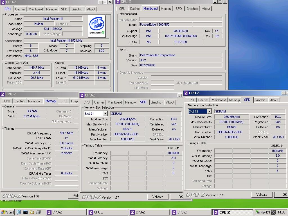Click Validate in Slot #2 SPD window
288x216 pixels.
pos(262,195)
